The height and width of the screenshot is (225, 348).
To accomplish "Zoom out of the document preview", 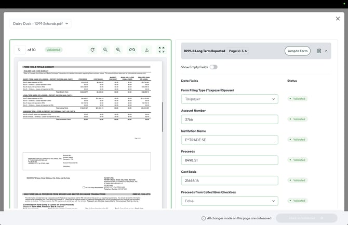I will point(105,50).
